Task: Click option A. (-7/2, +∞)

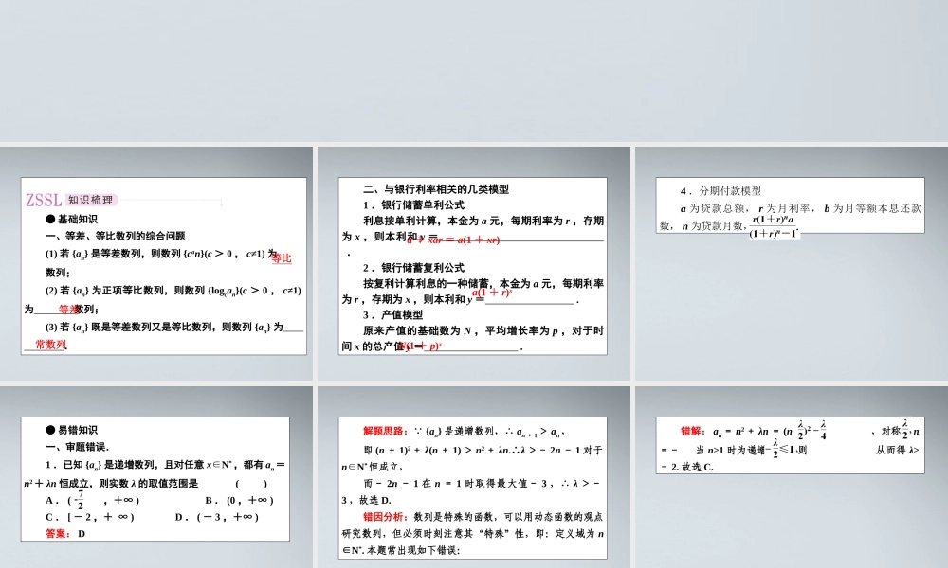Action: coord(93,500)
